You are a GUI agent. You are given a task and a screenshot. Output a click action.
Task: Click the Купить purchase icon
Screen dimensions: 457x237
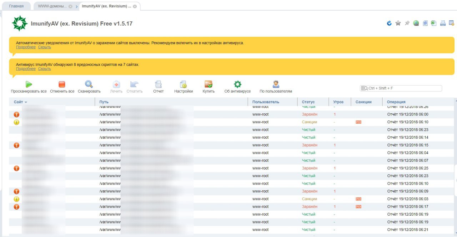point(209,84)
